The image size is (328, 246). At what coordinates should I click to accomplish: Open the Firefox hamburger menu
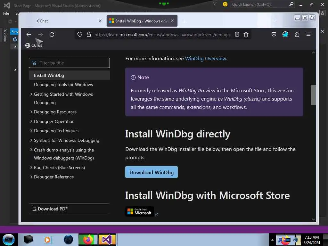click(308, 34)
